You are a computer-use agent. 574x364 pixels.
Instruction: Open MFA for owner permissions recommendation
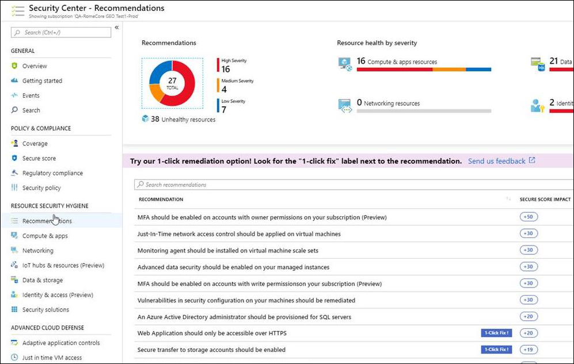click(262, 217)
